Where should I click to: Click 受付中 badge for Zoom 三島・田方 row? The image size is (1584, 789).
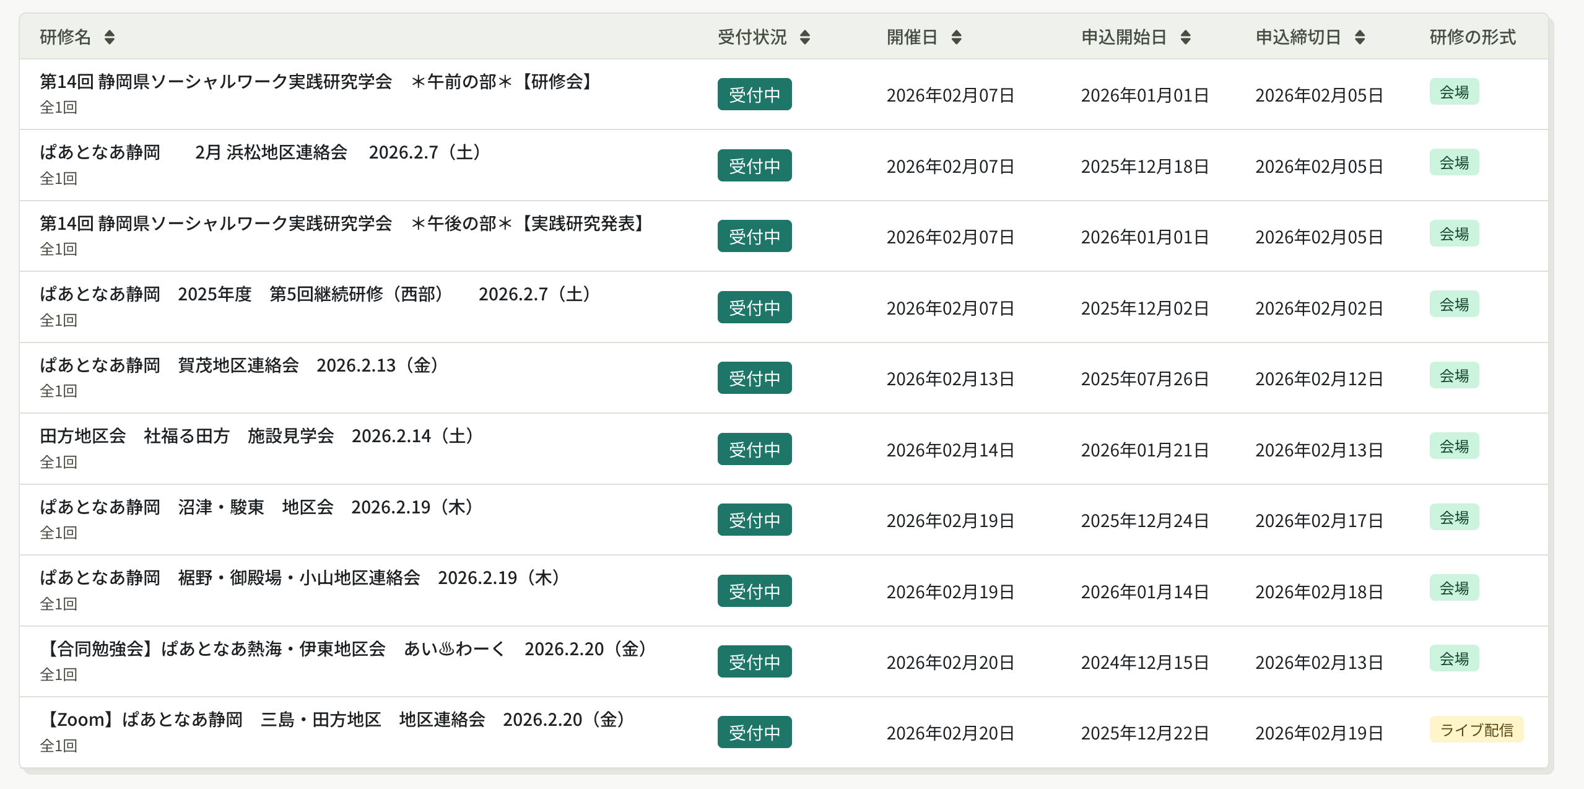[x=754, y=733]
